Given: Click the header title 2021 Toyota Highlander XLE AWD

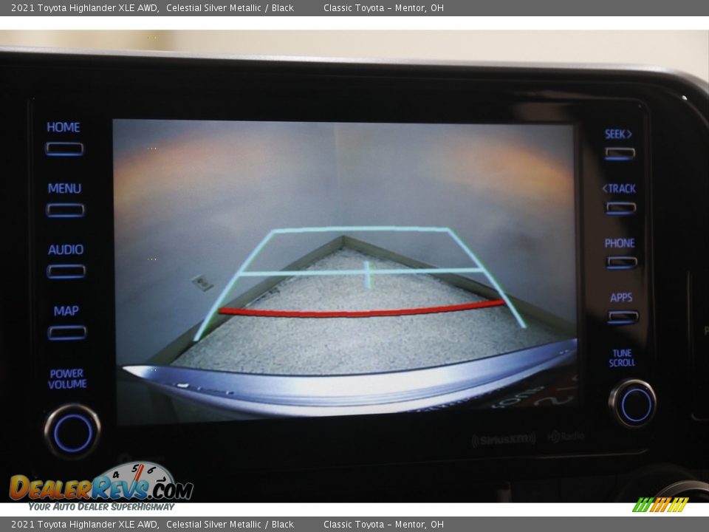Looking at the screenshot, I should pyautogui.click(x=84, y=8).
